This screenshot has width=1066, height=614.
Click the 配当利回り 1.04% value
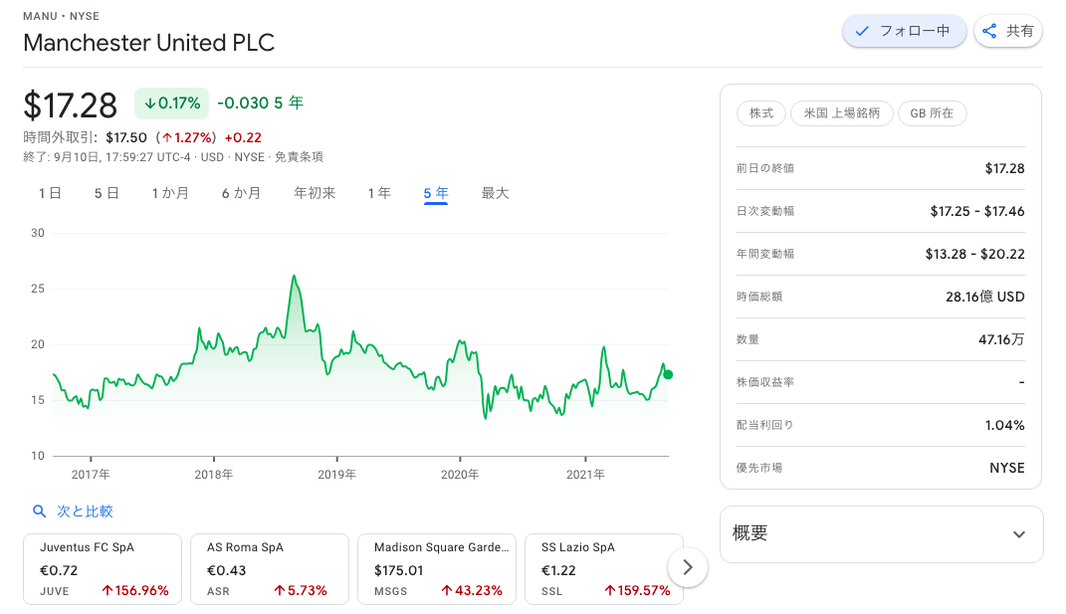pos(1005,426)
